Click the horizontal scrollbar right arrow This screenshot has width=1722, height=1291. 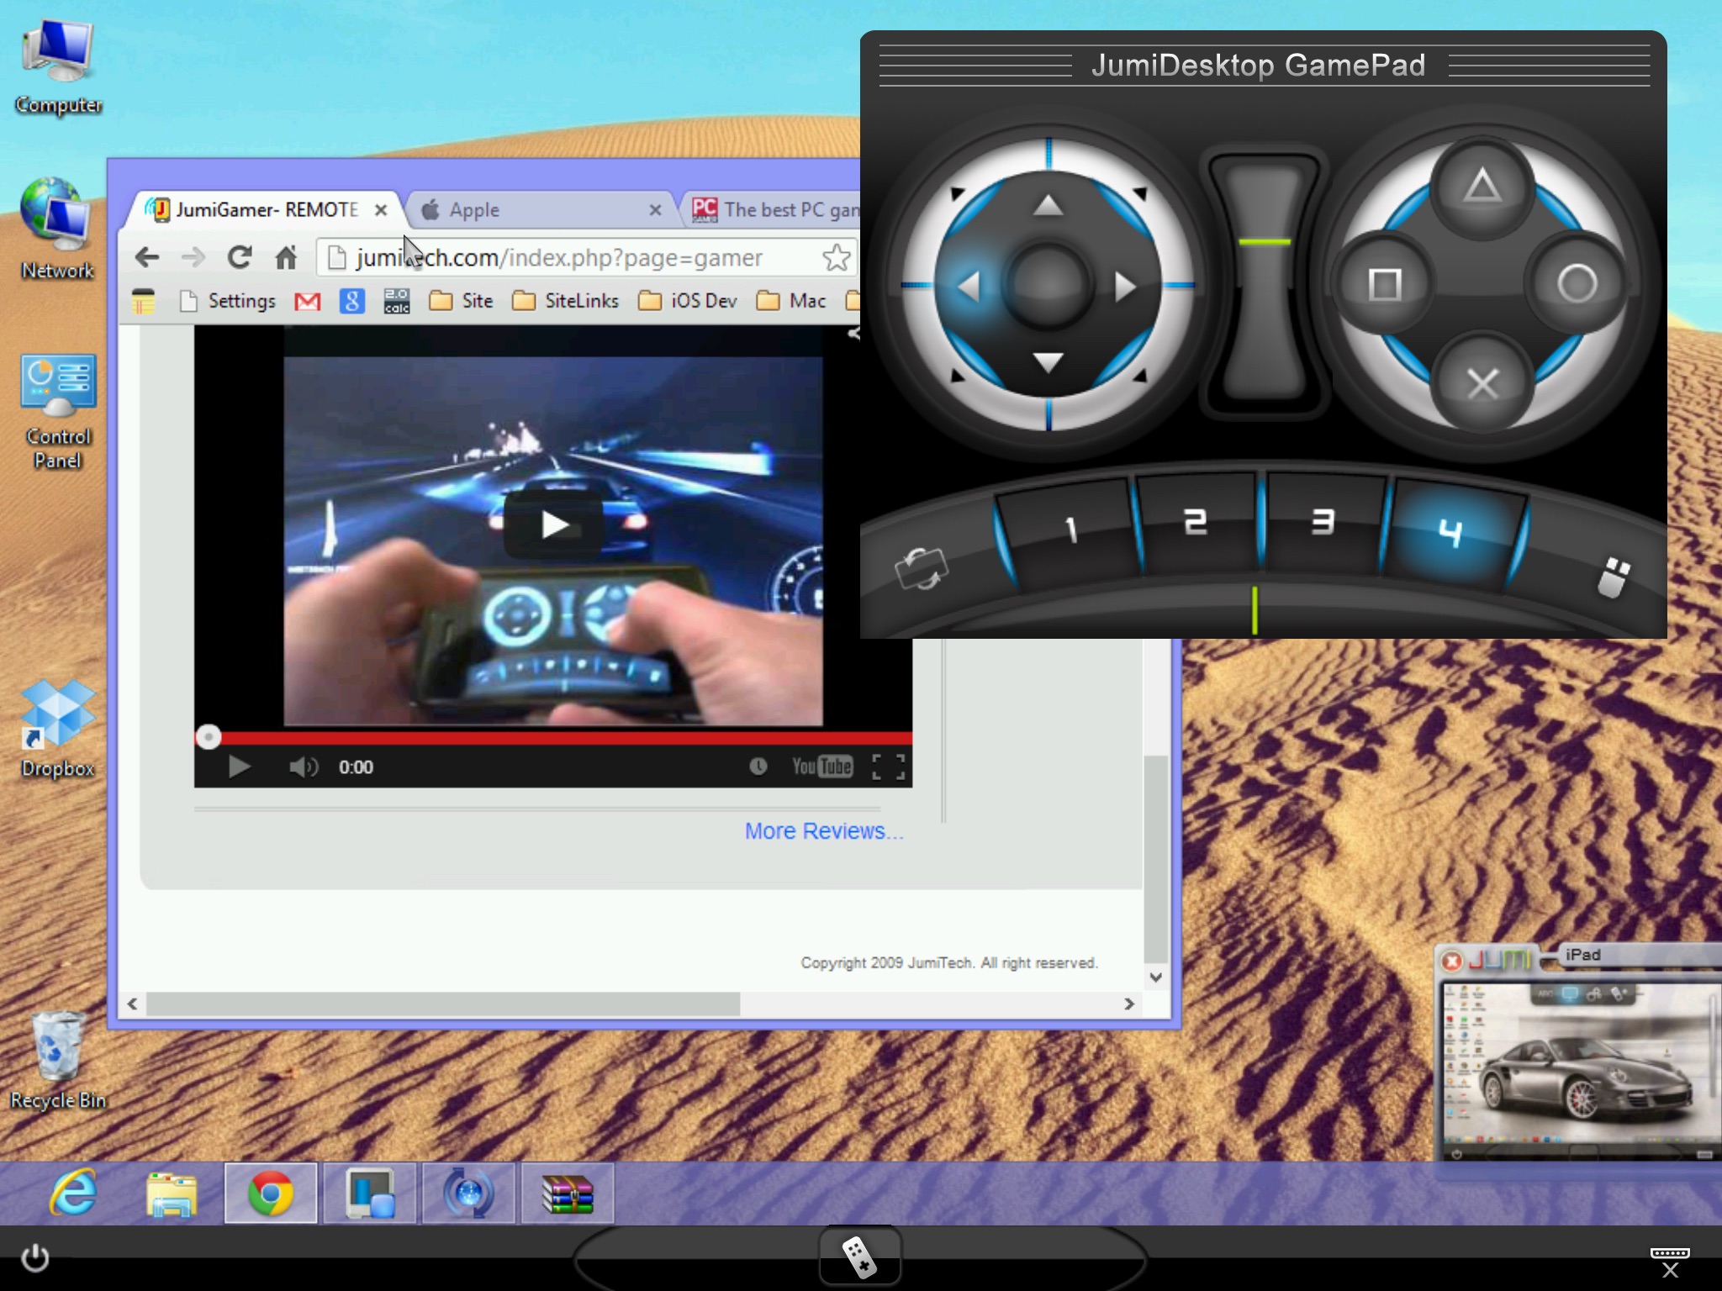click(1129, 1004)
